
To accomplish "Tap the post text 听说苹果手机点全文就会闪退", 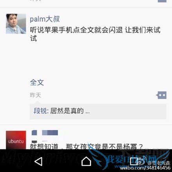I will (76, 30).
